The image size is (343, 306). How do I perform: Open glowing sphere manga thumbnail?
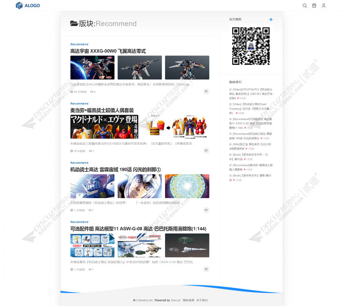click(x=187, y=186)
